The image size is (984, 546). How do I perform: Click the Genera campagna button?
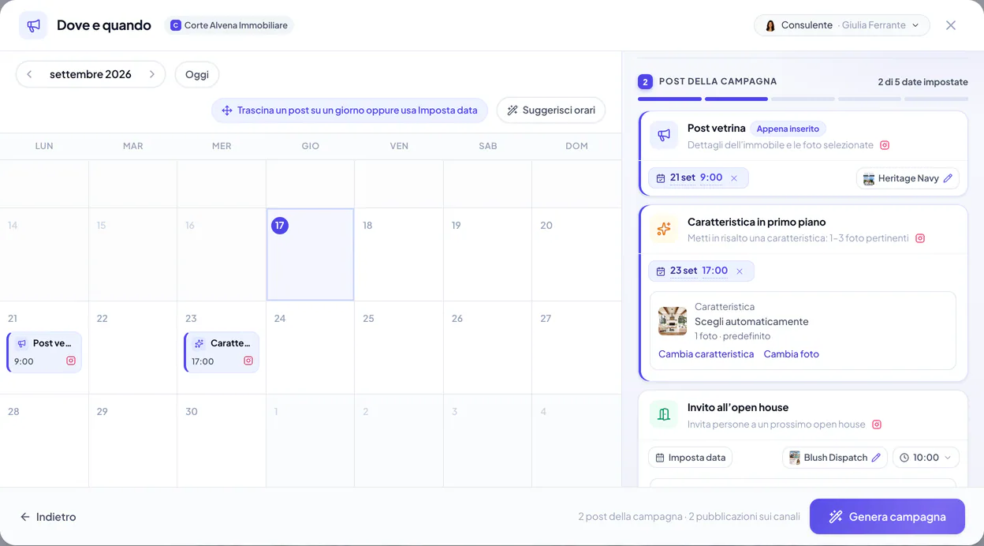tap(887, 517)
